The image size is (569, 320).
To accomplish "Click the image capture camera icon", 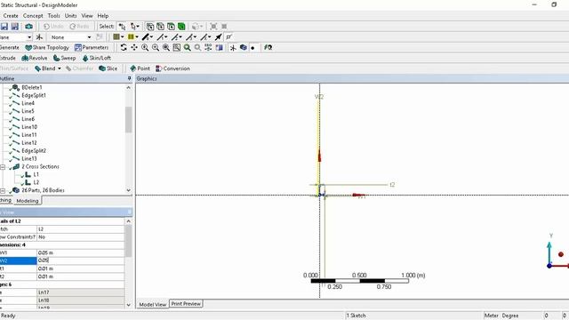I will (x=28, y=27).
